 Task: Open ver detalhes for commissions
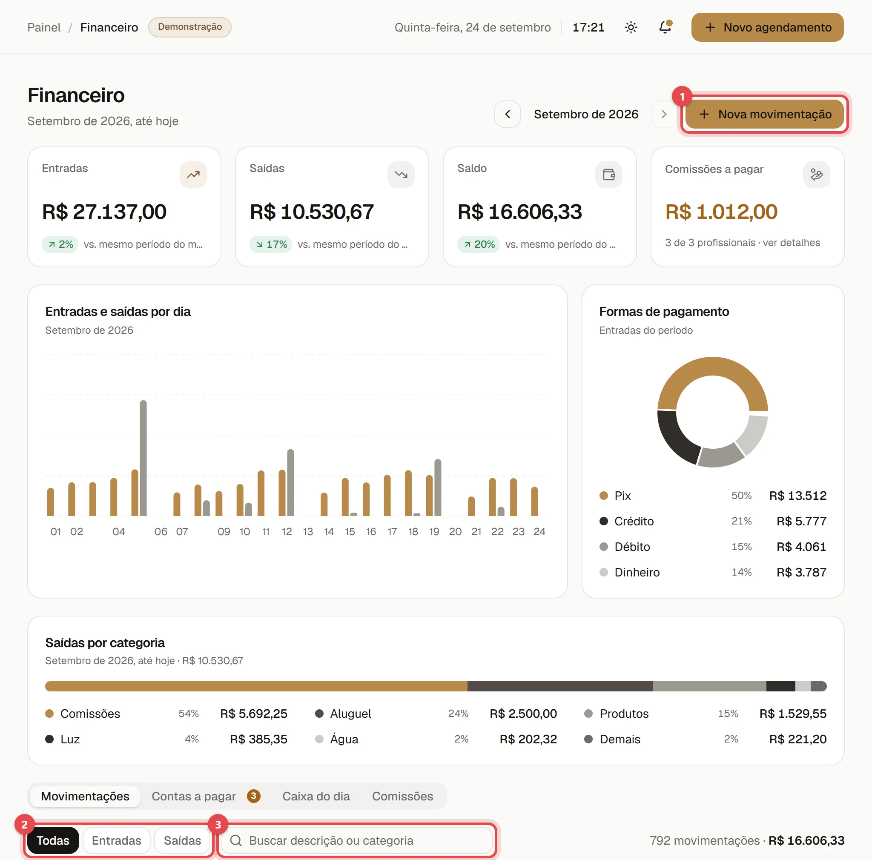tap(791, 243)
